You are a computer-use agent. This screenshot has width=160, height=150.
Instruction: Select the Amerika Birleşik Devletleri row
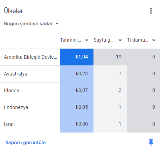[80, 57]
